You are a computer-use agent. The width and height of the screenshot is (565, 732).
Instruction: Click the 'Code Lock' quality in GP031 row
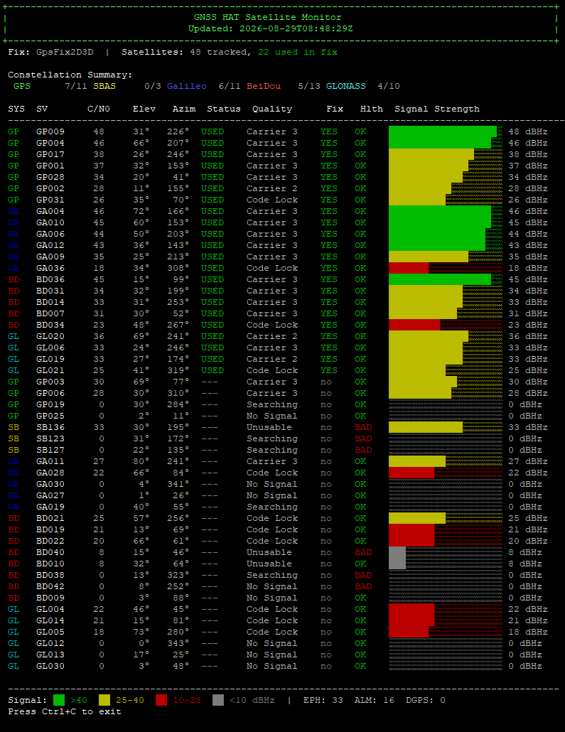tap(272, 200)
